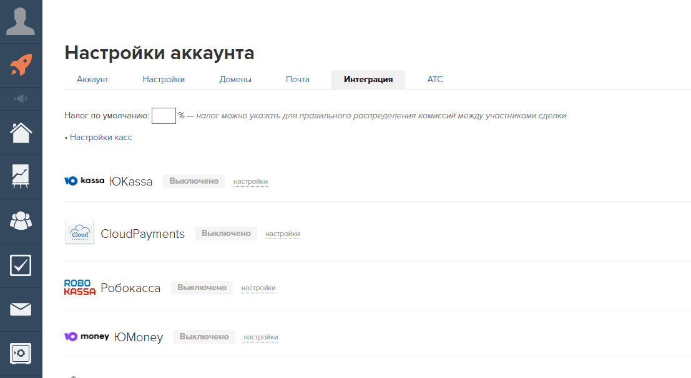Click the ЮKassa logo
The width and height of the screenshot is (691, 378).
click(x=84, y=181)
